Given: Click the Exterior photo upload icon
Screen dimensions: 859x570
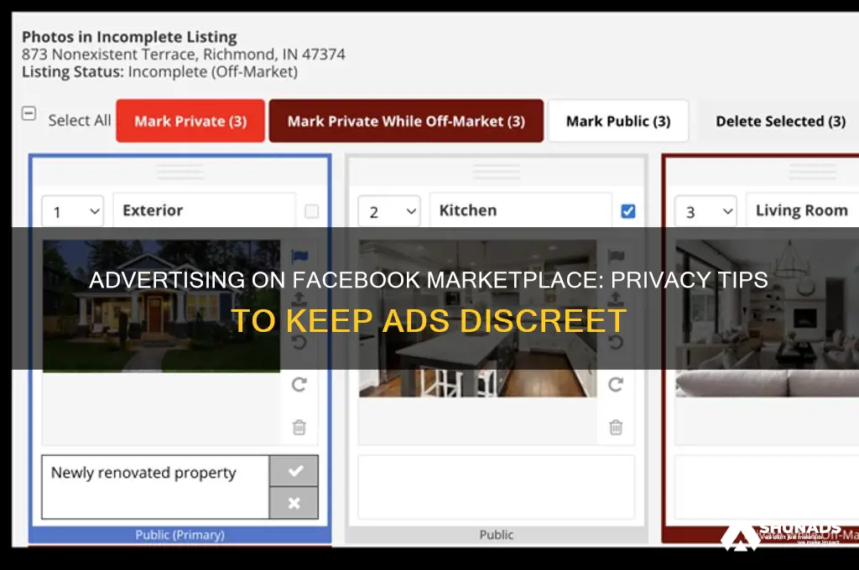Looking at the screenshot, I should tap(299, 299).
